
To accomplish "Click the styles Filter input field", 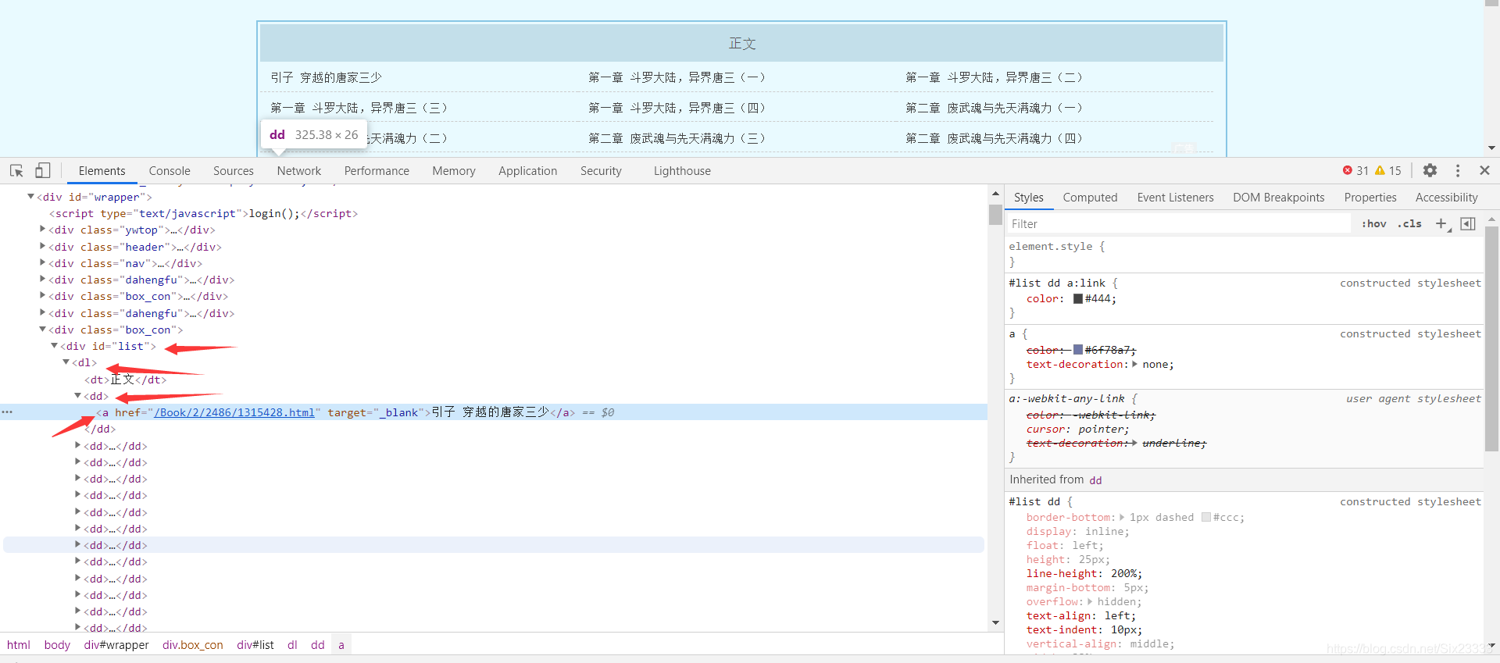I will pos(1178,224).
